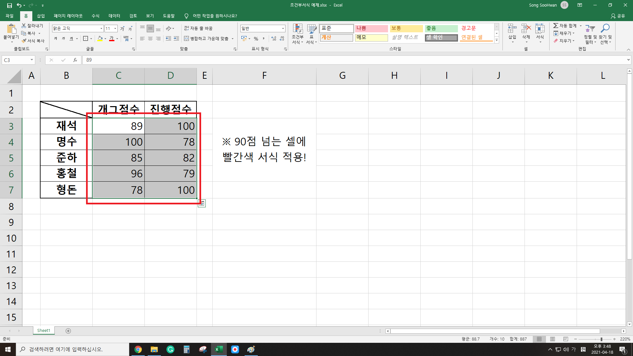Click the Increase Font Size icon
Screen dimensions: 633x356
[x=122, y=29]
